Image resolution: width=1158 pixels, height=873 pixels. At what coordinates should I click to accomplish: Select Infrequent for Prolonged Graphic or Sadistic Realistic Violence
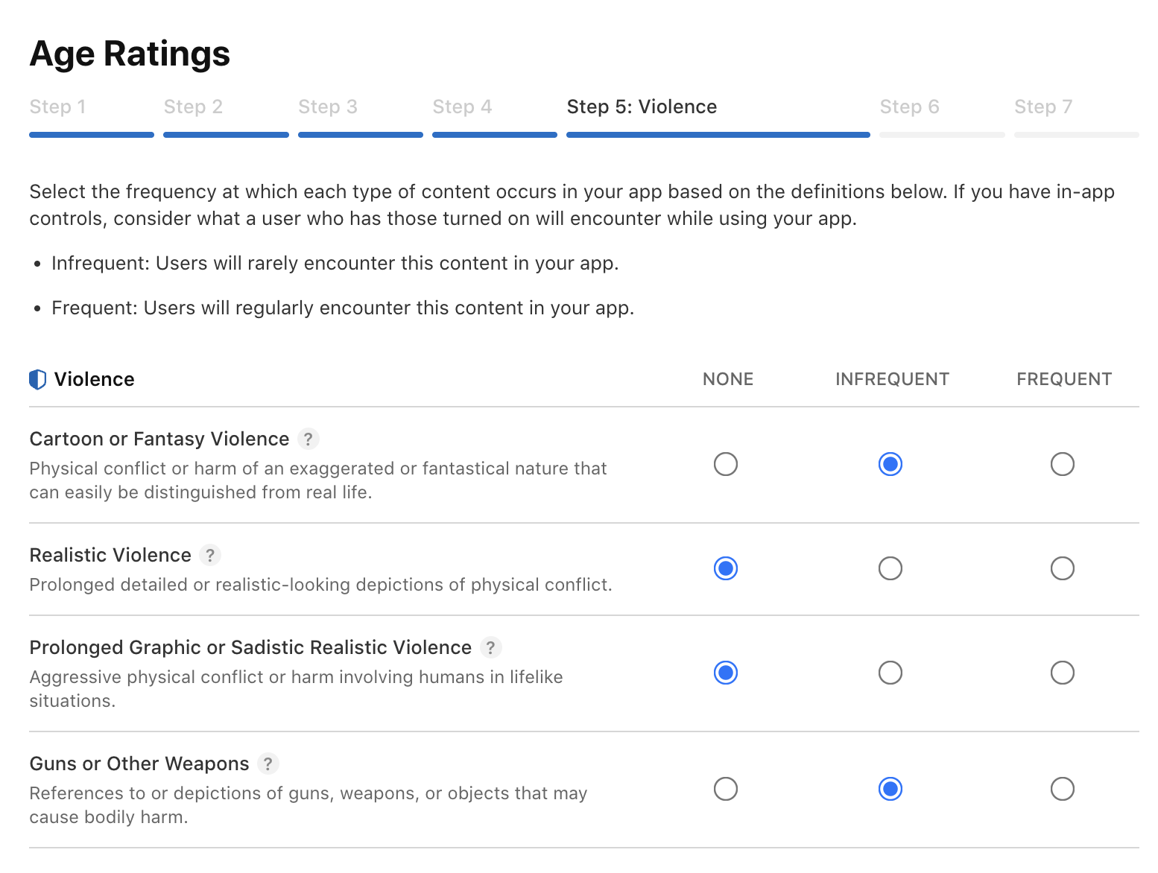tap(890, 673)
